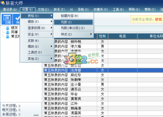Screen dimensions: 163x117
Task: Choose 其他(Z) menu entry
Action: tap(37, 59)
